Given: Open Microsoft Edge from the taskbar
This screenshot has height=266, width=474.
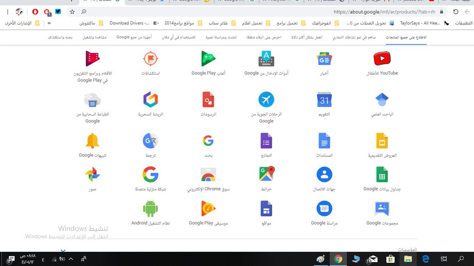Looking at the screenshot, I should pos(425,259).
